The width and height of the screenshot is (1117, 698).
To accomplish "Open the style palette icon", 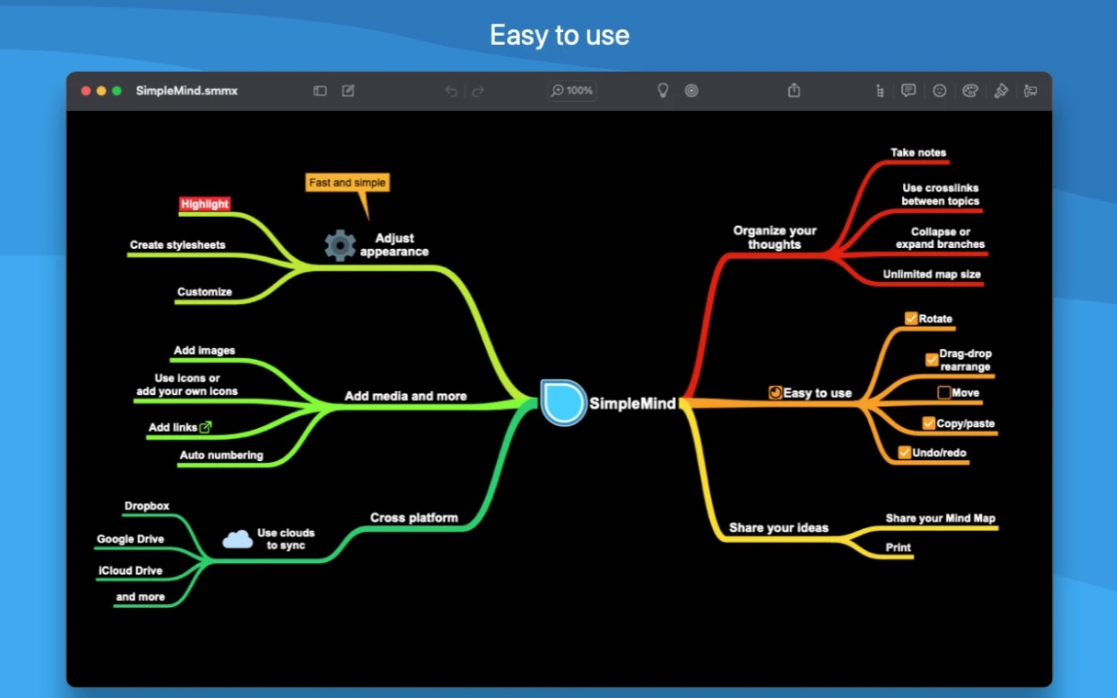I will (970, 90).
